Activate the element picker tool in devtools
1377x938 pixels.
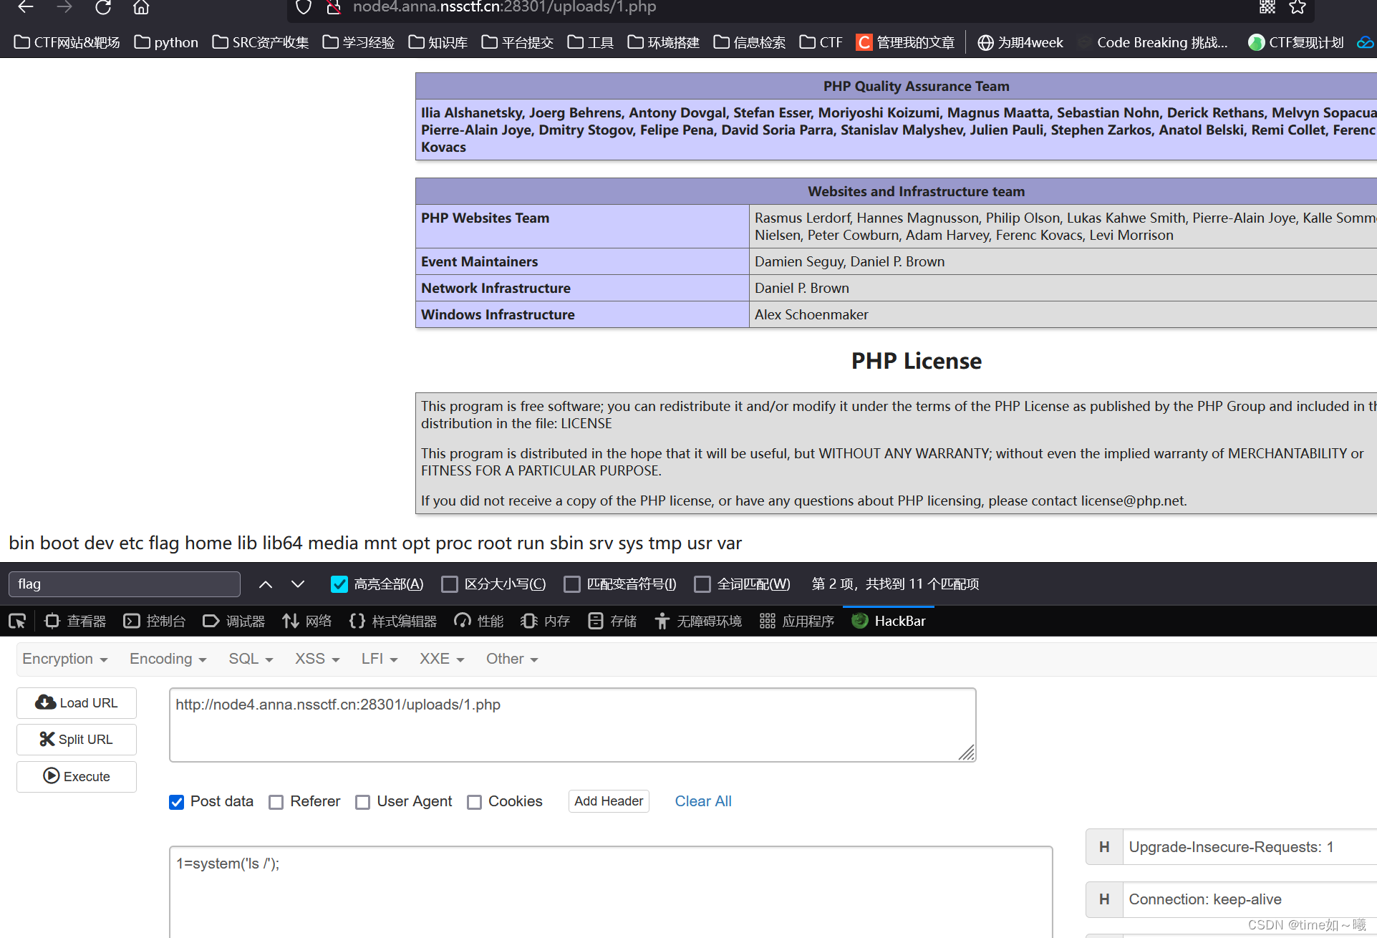(17, 621)
